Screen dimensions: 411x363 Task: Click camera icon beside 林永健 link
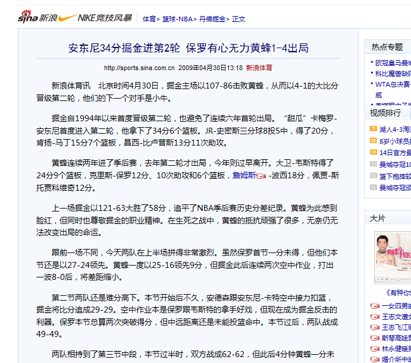375,349
